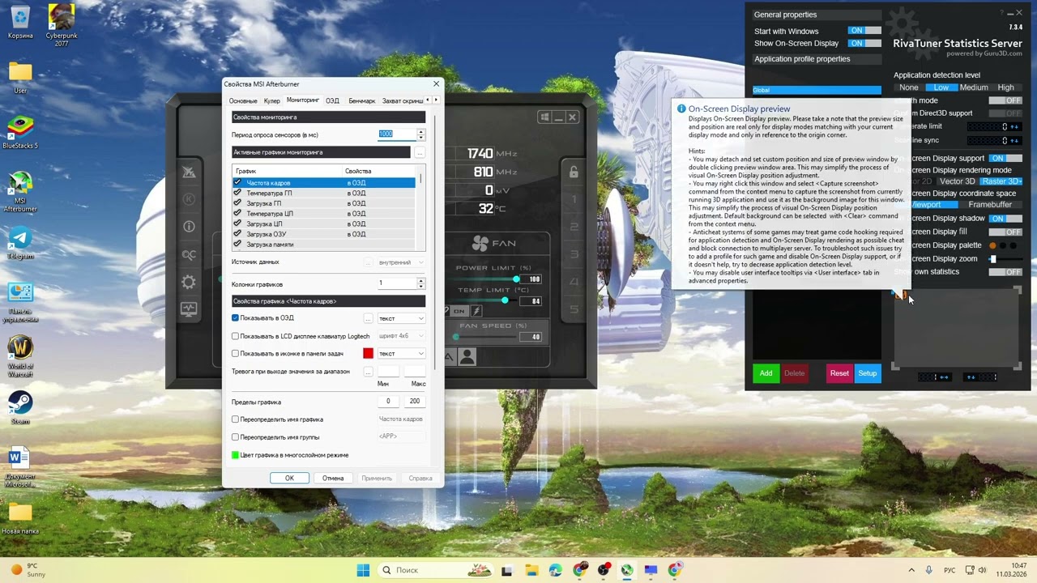Open the Windows Start menu
The width and height of the screenshot is (1037, 583).
tap(363, 570)
